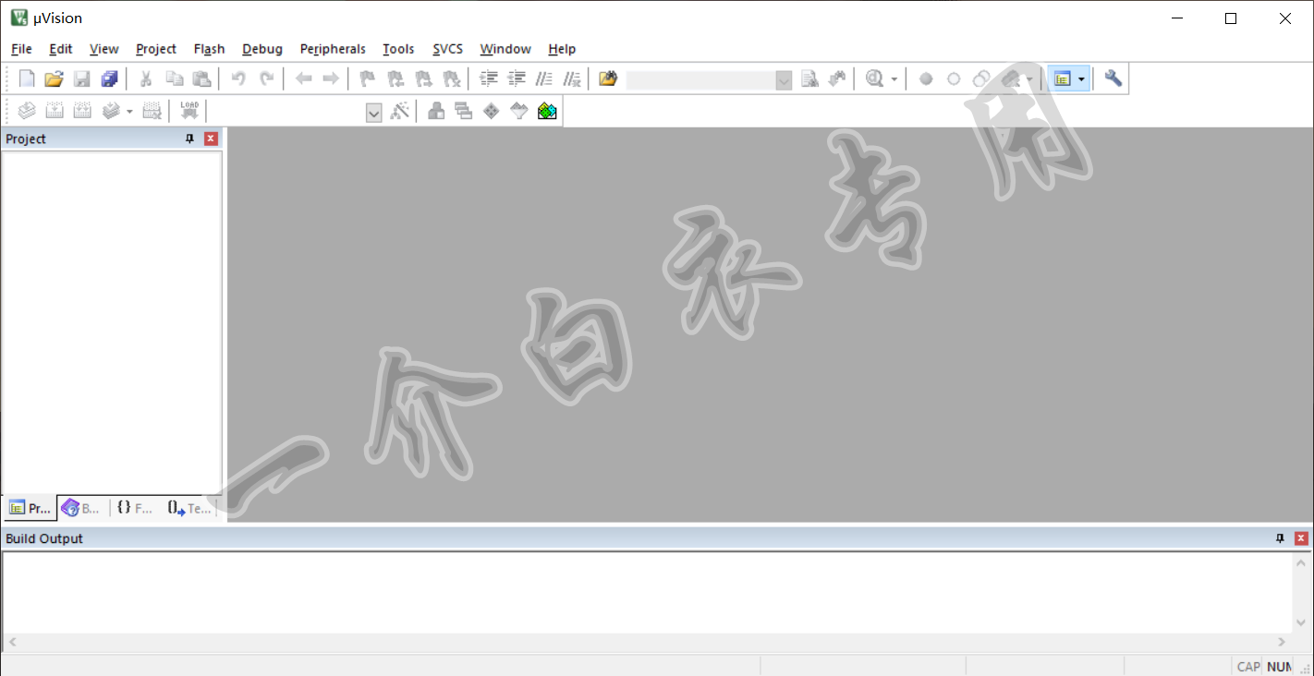
Task: Pin the Project panel
Action: point(190,139)
